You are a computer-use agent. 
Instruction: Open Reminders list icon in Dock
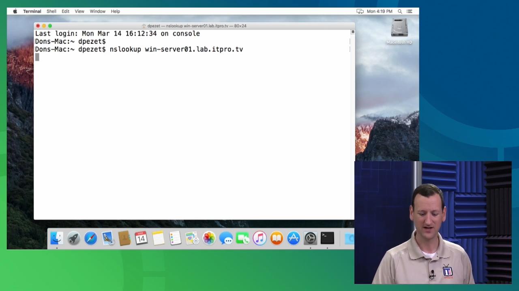coord(175,238)
